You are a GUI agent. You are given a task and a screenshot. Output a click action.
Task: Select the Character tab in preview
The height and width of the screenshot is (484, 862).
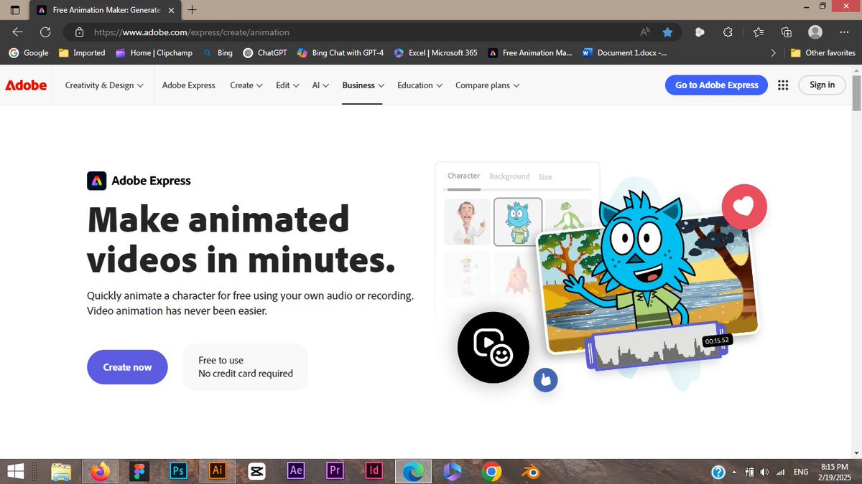pyautogui.click(x=463, y=176)
